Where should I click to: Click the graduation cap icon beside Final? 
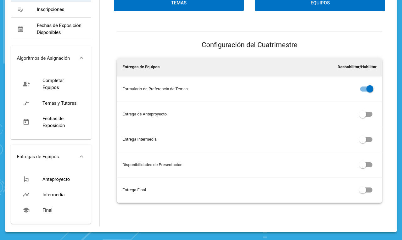coord(26,210)
